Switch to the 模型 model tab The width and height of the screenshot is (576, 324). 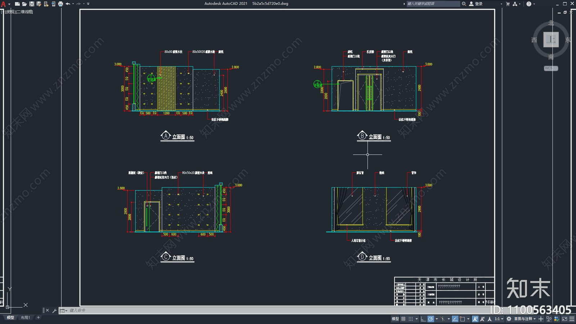tap(10, 318)
